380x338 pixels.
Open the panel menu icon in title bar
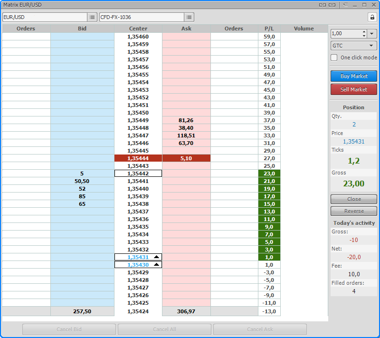[x=345, y=5]
